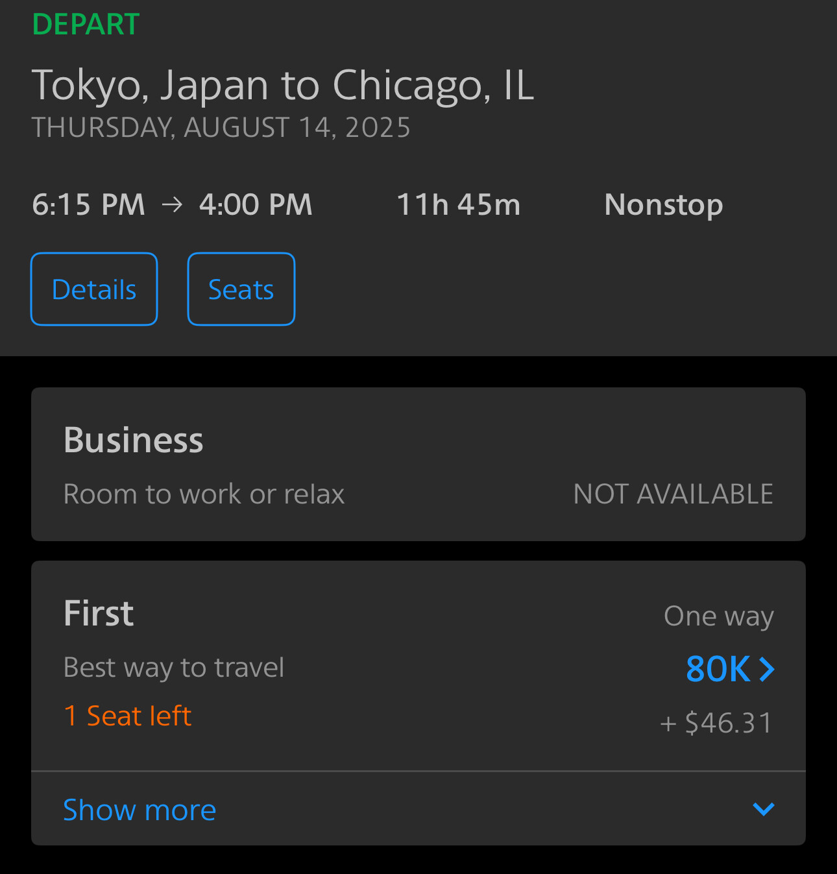Click the 6:15 PM departure time

(x=89, y=205)
